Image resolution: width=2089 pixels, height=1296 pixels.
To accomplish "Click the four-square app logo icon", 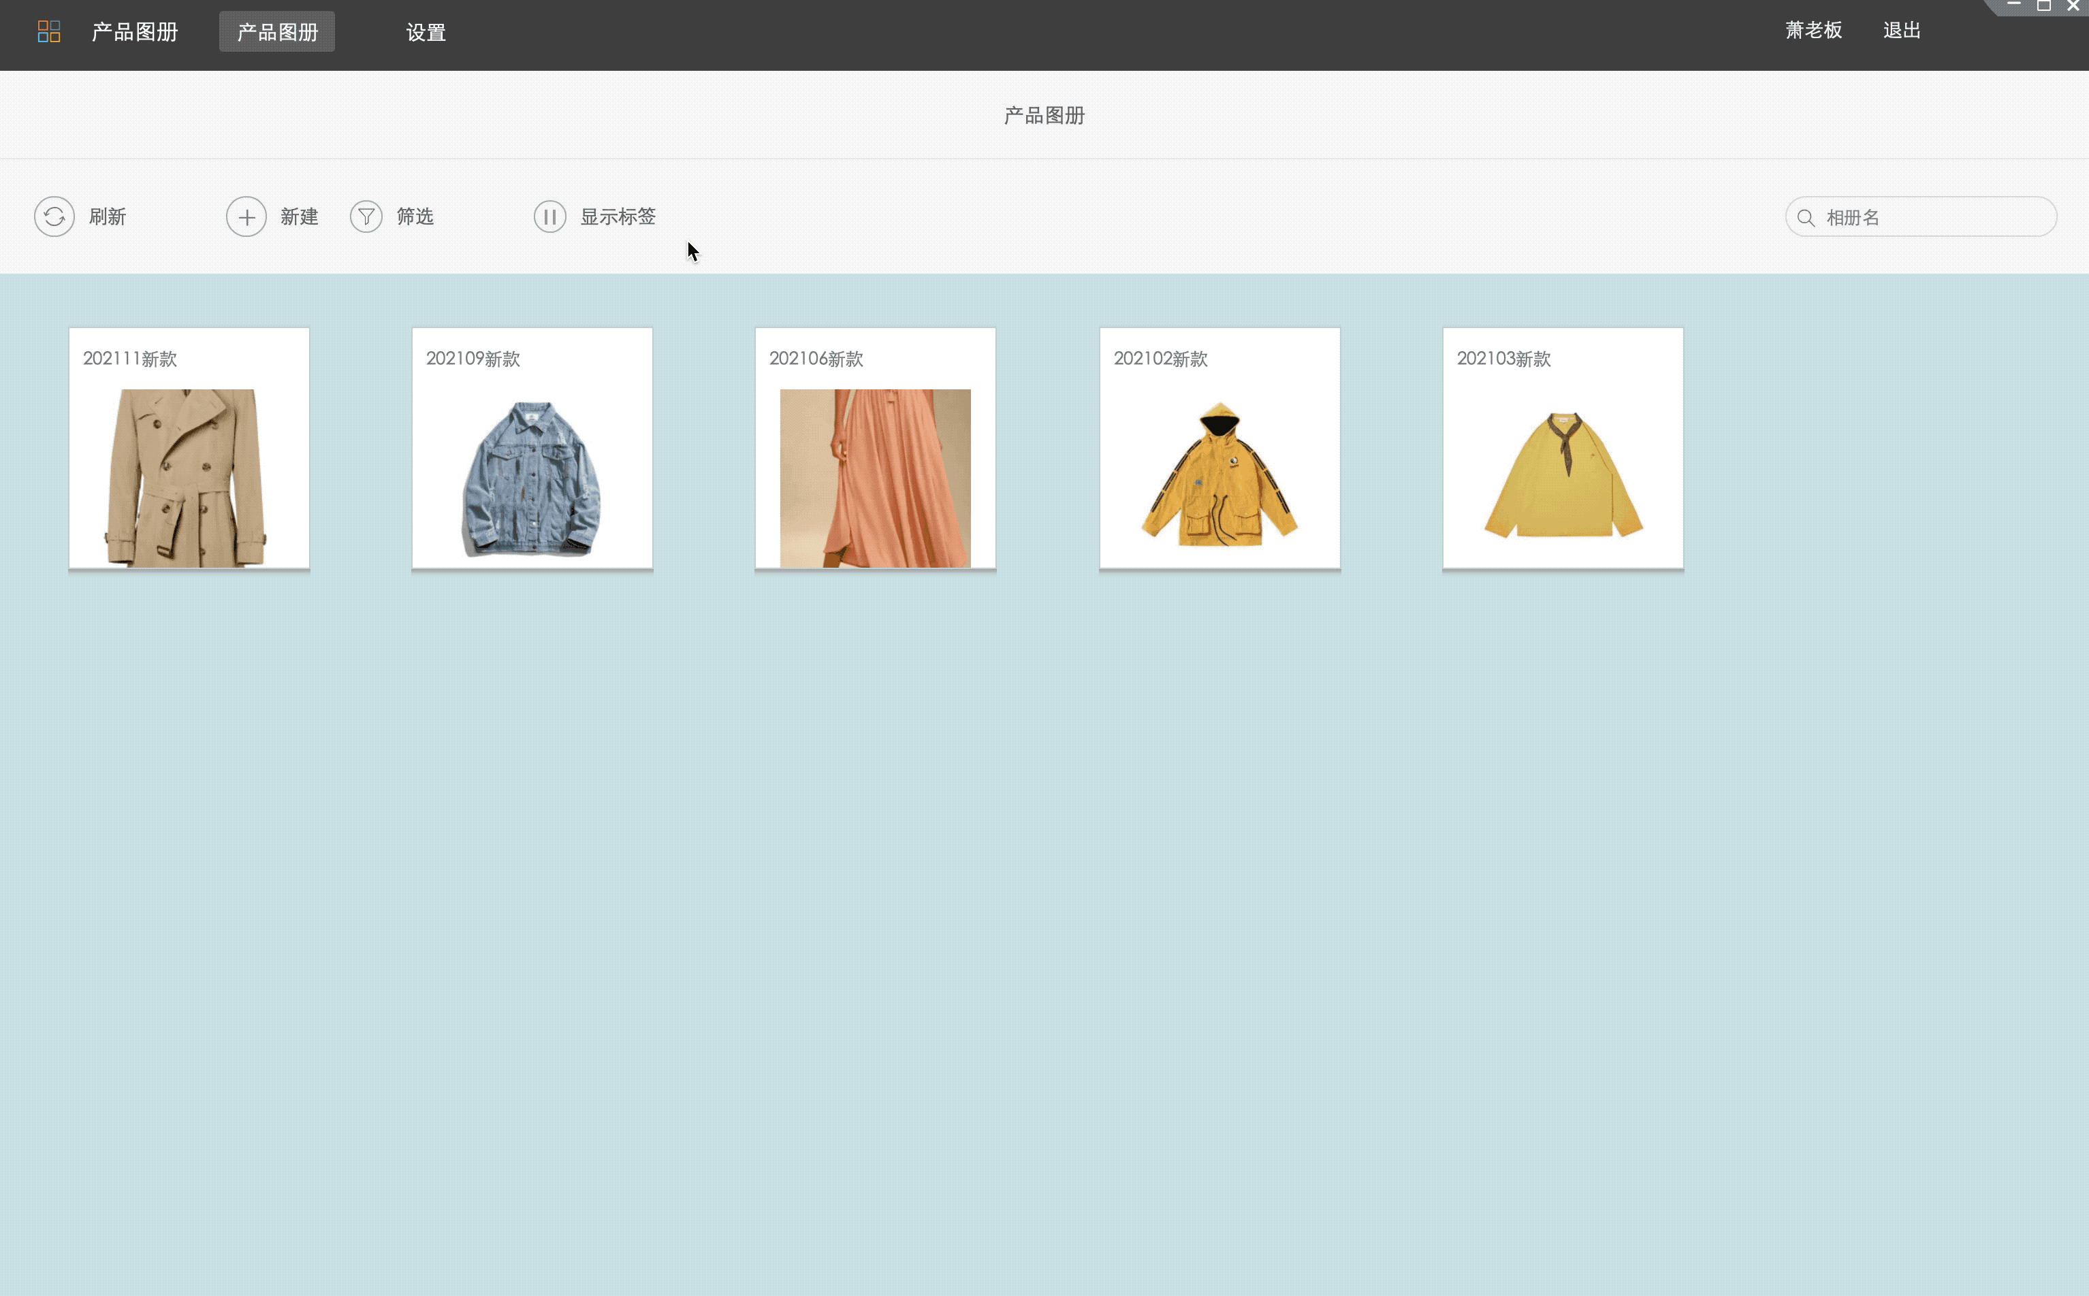I will (x=49, y=32).
